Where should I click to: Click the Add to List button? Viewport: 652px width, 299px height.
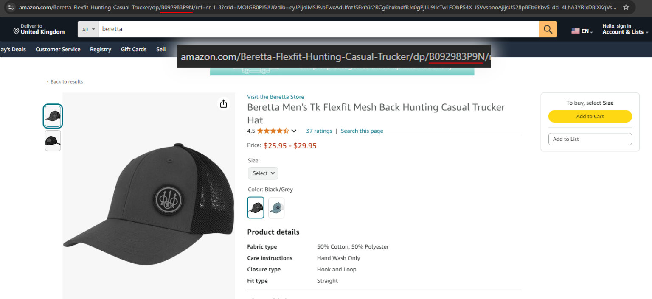click(590, 139)
